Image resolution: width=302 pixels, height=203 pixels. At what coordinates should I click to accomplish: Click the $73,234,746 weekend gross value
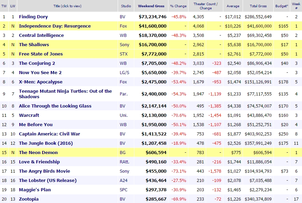[153, 17]
